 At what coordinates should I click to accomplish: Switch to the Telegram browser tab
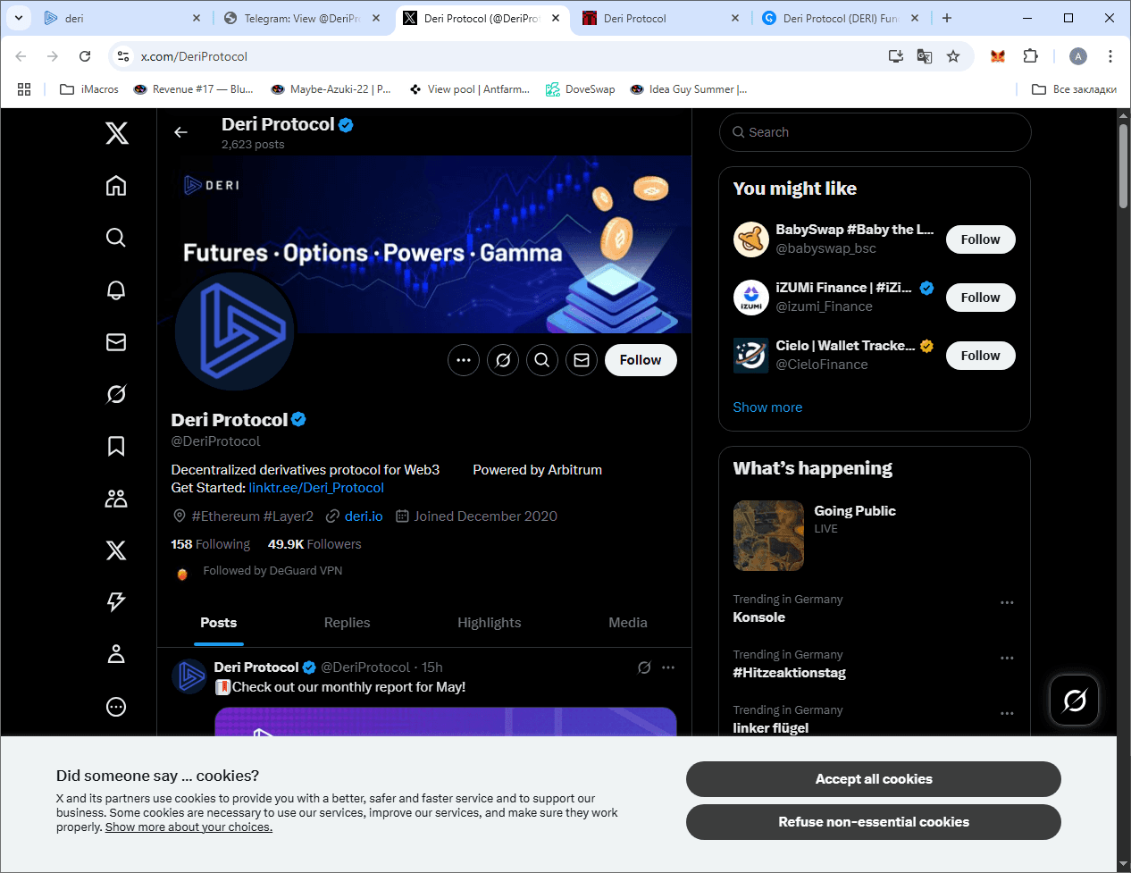click(x=304, y=18)
